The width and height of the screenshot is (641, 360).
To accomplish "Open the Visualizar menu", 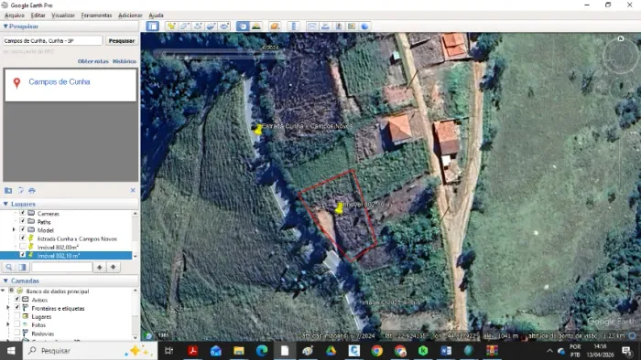I will [63, 16].
